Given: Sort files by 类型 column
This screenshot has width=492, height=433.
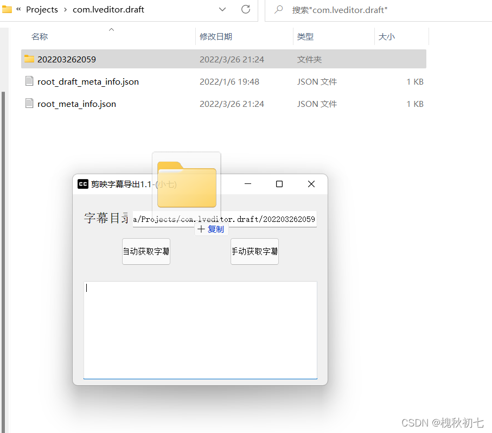Looking at the screenshot, I should (x=305, y=37).
